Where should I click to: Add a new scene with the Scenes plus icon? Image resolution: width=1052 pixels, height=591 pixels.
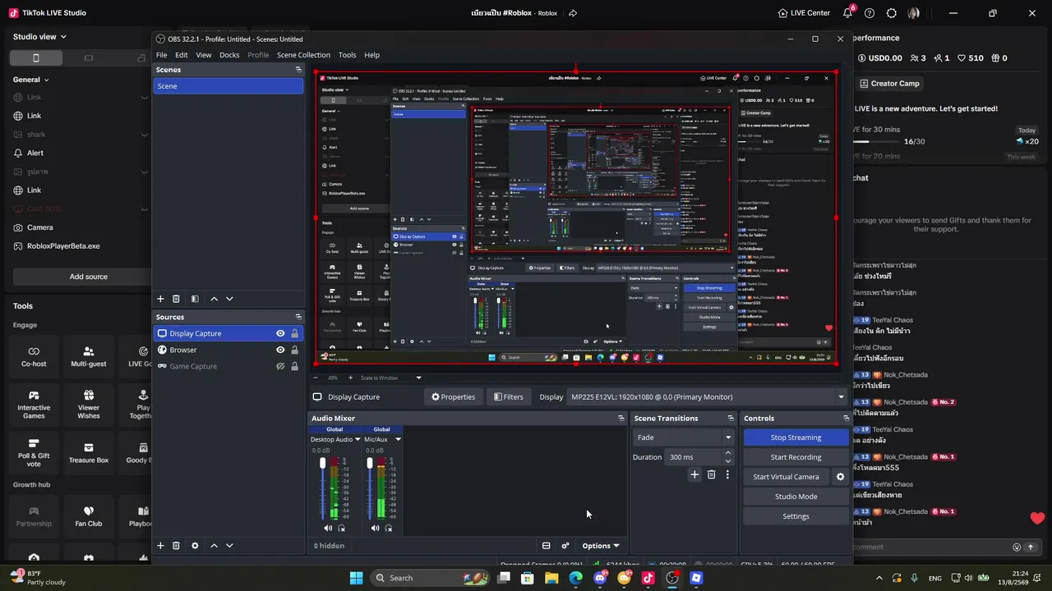click(160, 299)
